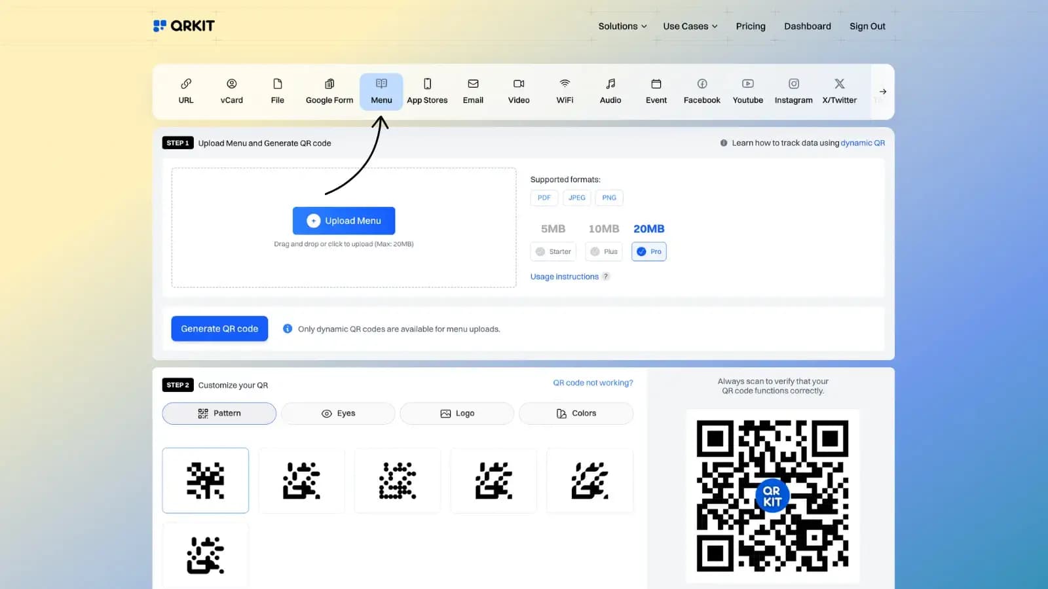Open the Colors customization panel

[576, 413]
